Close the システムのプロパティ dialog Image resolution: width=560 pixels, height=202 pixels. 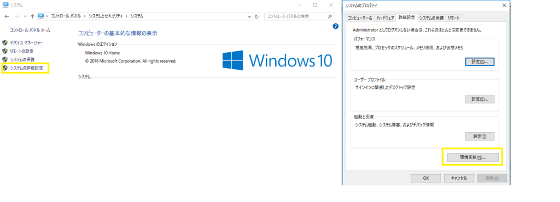coord(504,5)
